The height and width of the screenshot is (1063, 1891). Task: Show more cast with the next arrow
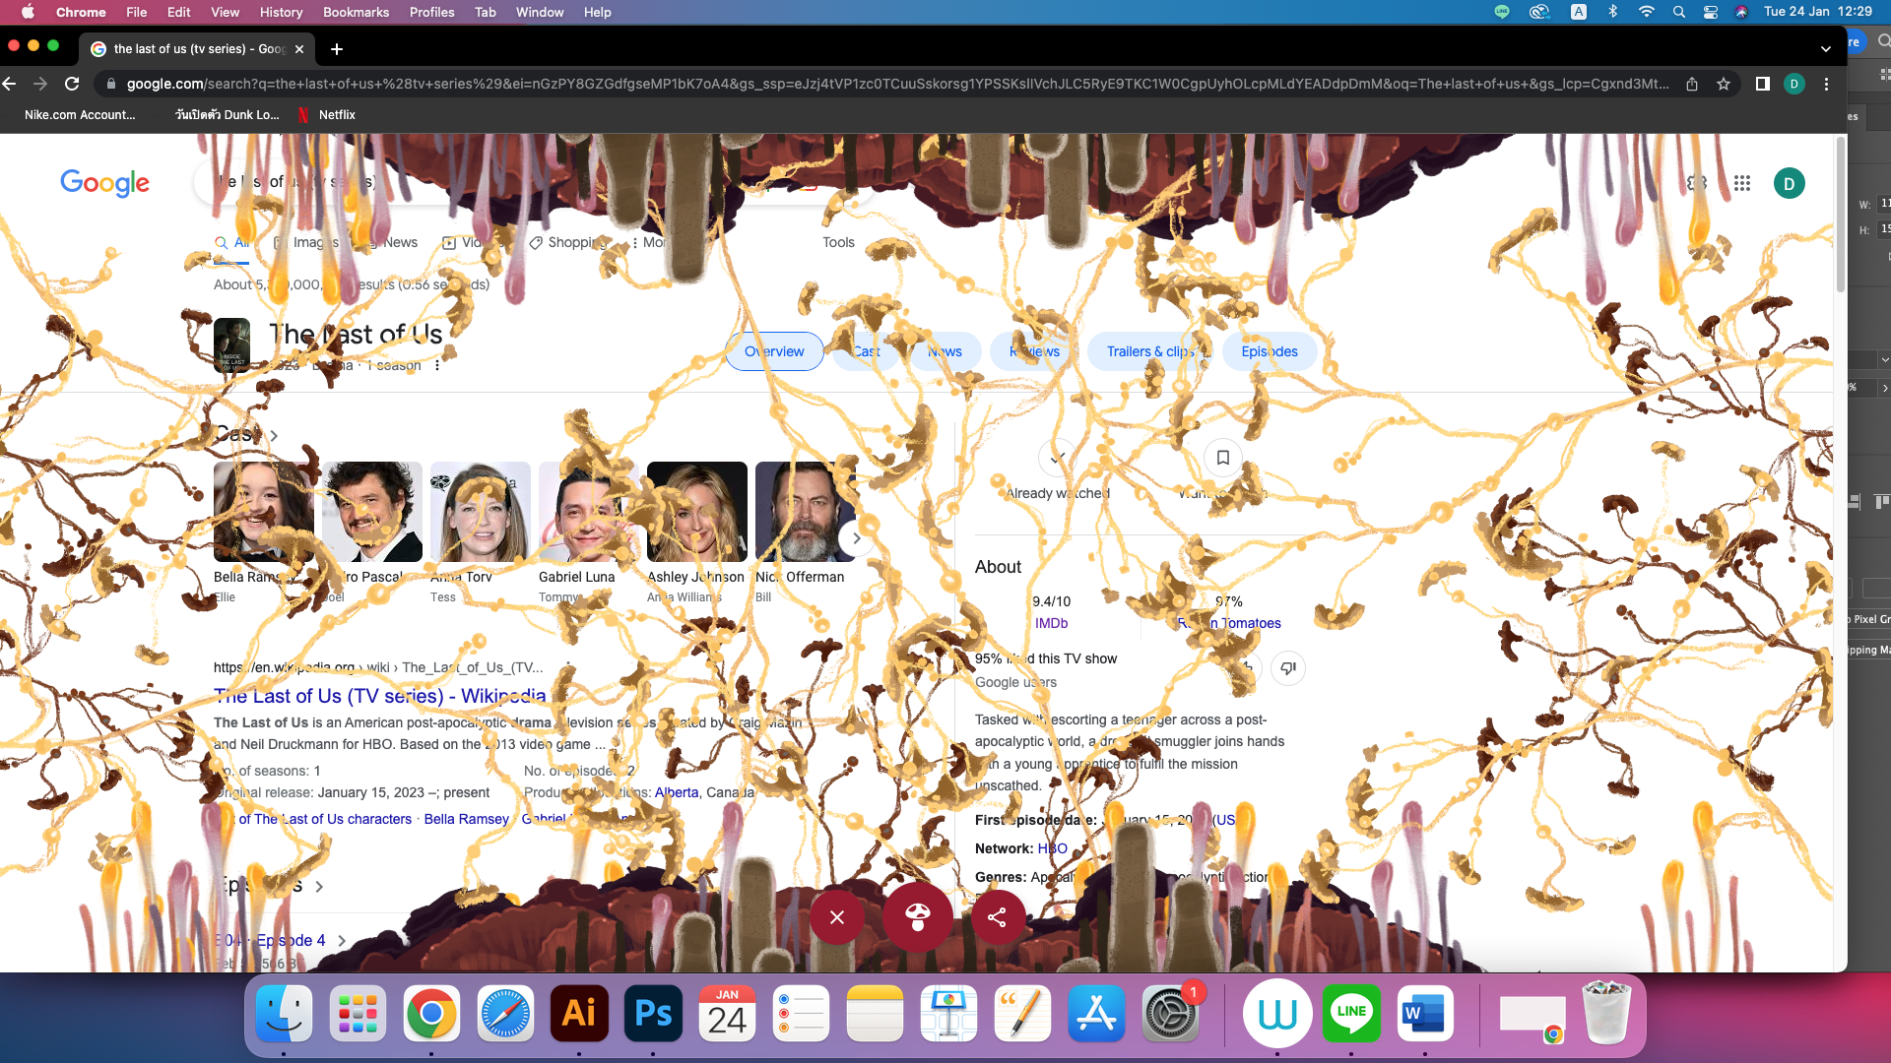[857, 537]
